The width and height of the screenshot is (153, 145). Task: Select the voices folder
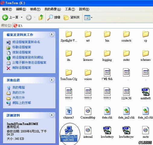(88, 72)
